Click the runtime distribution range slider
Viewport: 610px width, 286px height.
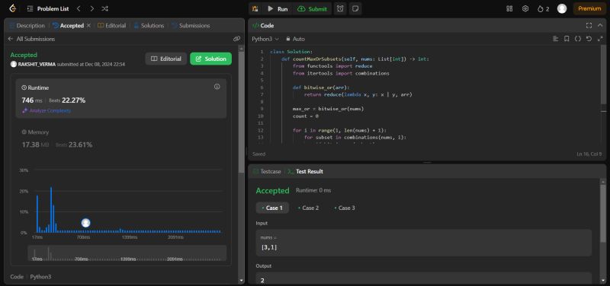127,253
